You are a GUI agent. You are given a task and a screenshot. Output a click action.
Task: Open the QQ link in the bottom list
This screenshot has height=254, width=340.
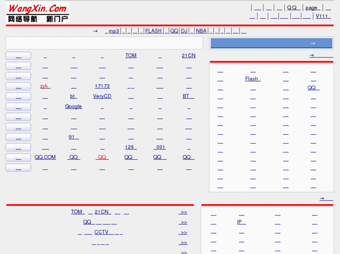(x=89, y=222)
